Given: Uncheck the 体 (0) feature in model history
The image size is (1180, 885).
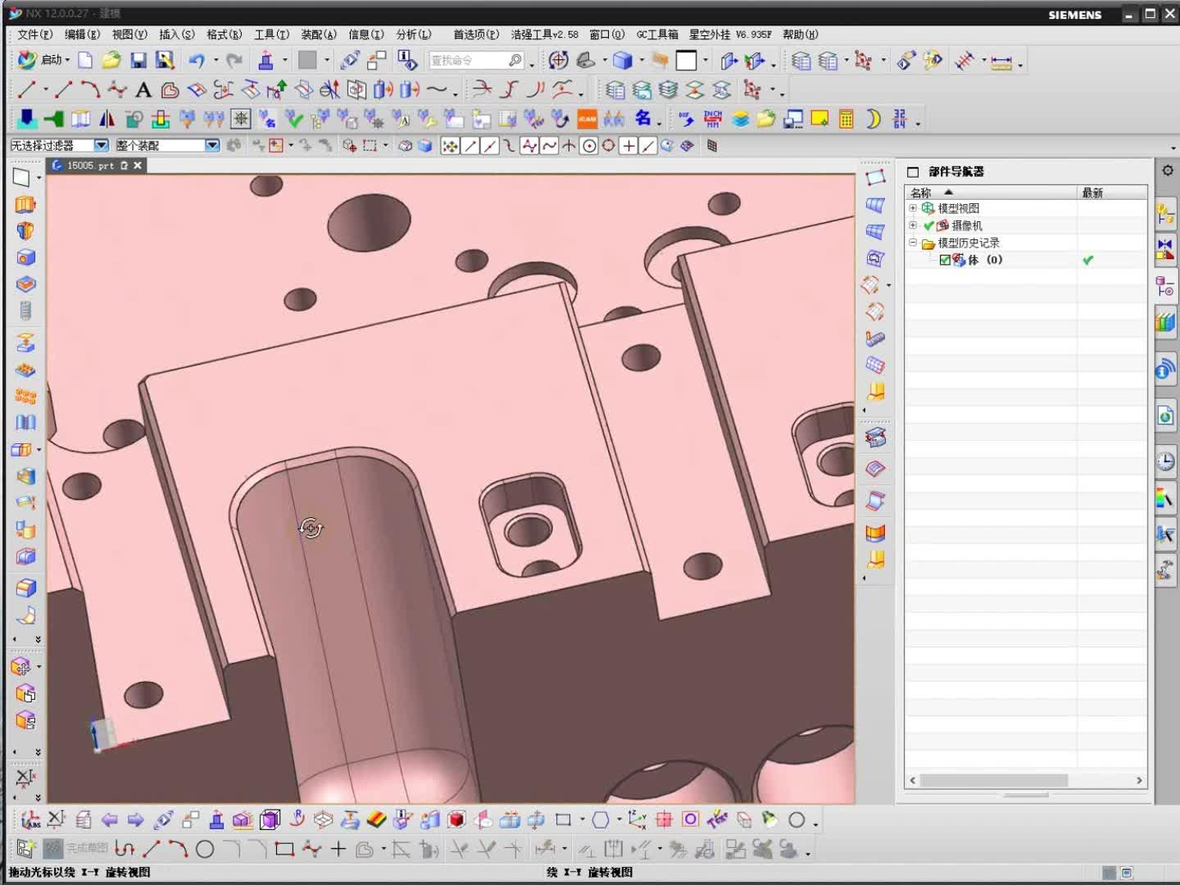Looking at the screenshot, I should click(945, 260).
